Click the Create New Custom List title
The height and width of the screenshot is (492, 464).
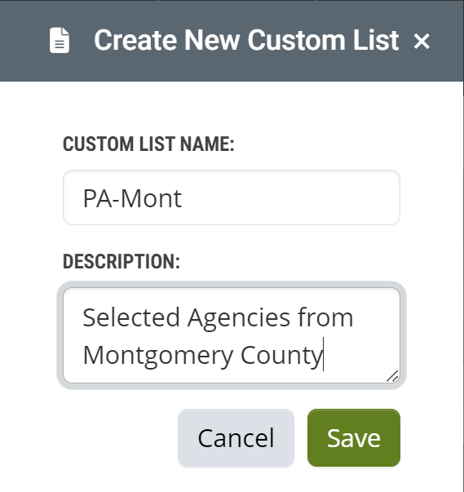click(246, 40)
